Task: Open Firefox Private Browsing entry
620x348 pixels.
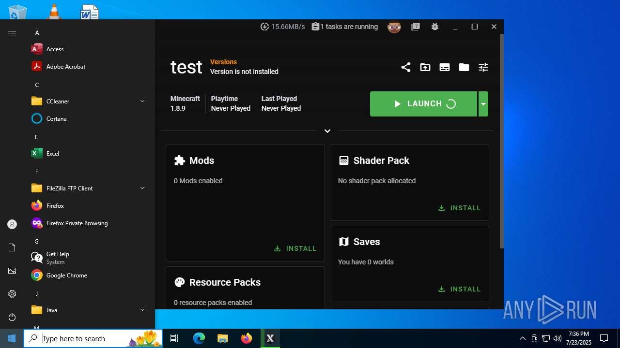Action: click(x=89, y=223)
